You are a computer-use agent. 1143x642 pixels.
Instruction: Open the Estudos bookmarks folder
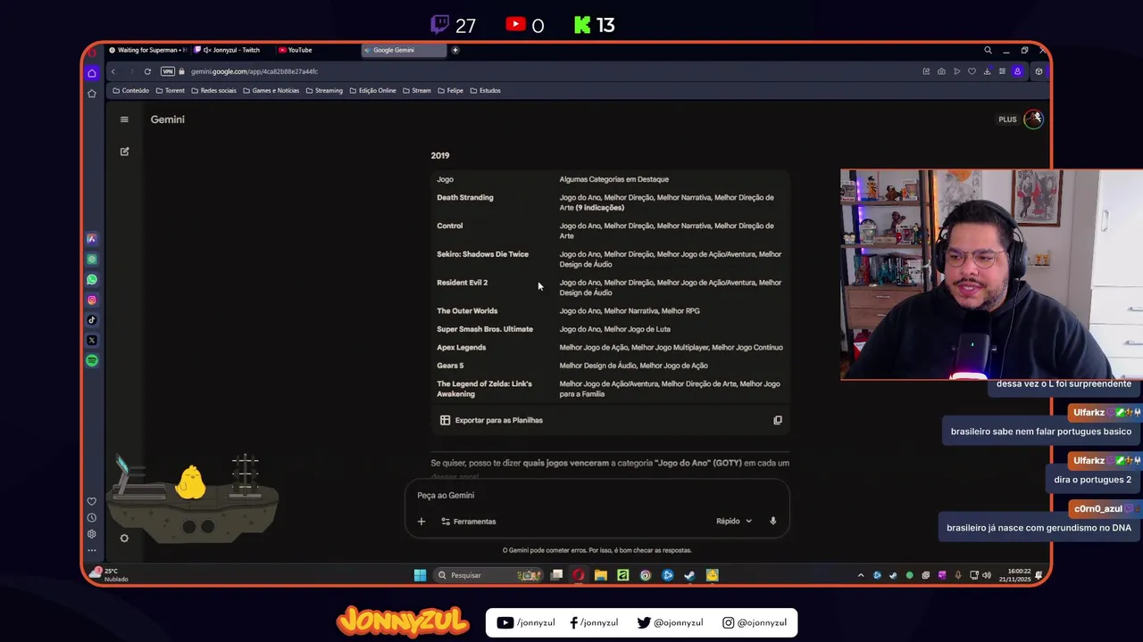click(x=485, y=90)
